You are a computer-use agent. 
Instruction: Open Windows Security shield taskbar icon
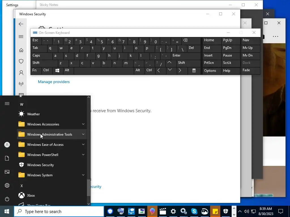pyautogui.click(x=225, y=211)
